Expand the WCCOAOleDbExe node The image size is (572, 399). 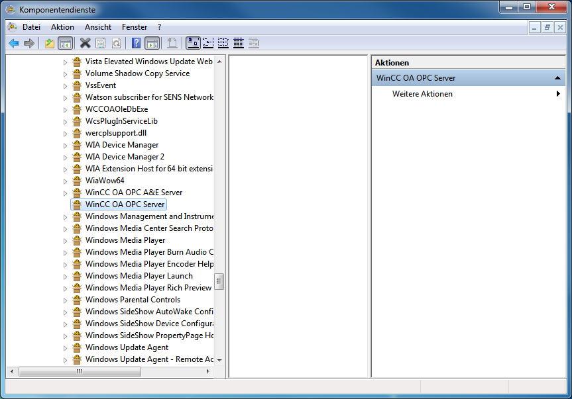(66, 110)
